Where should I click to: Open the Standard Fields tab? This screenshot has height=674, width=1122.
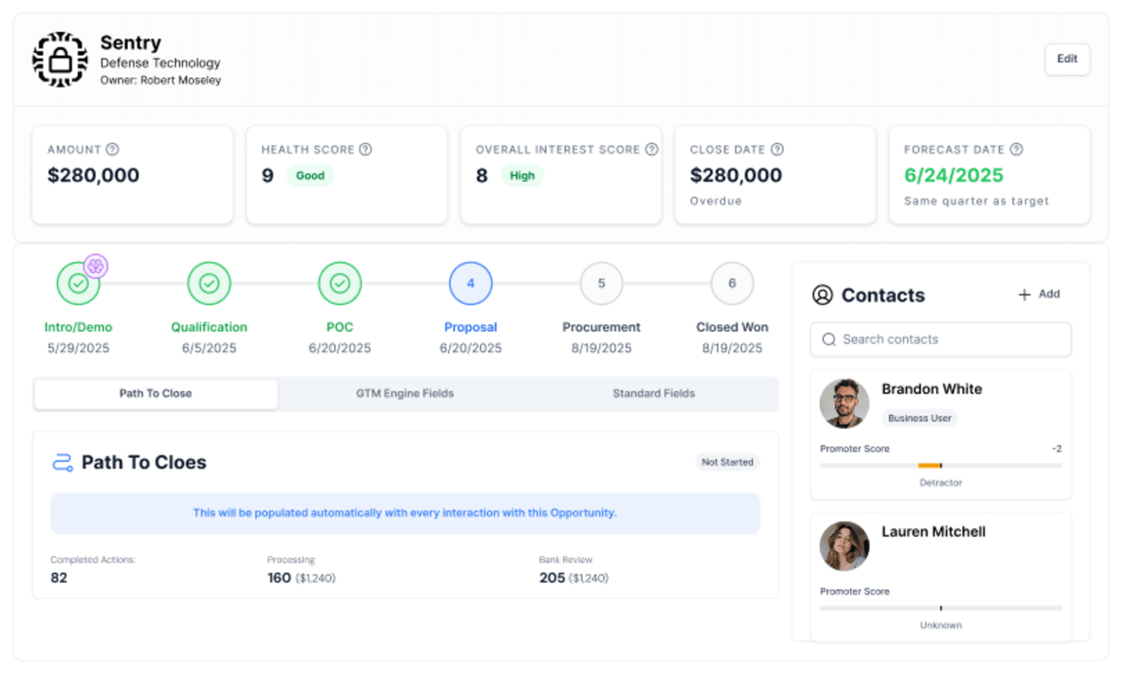(x=654, y=394)
